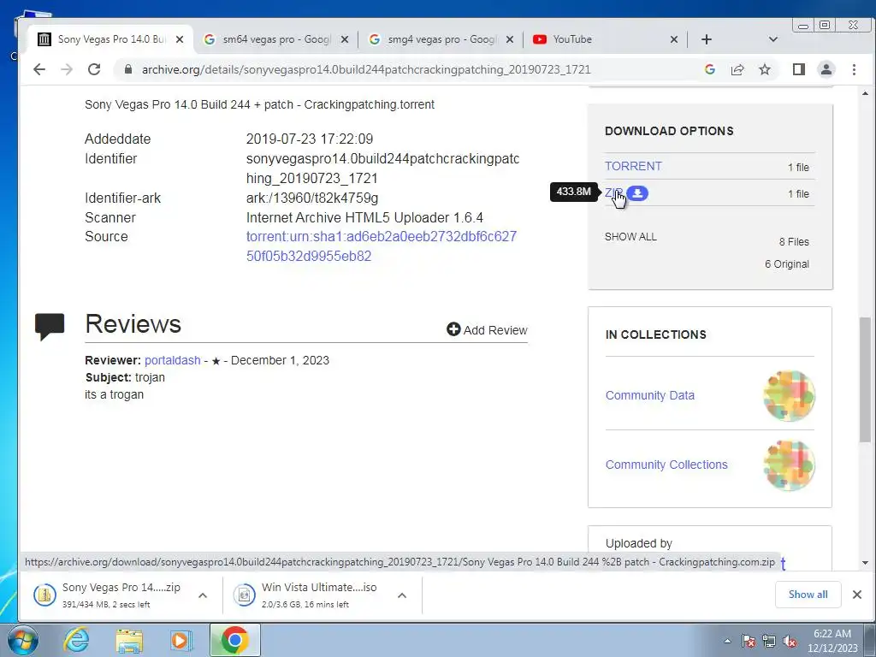Image resolution: width=876 pixels, height=657 pixels.
Task: Click the Reviews speech bubble icon
Action: pyautogui.click(x=50, y=326)
